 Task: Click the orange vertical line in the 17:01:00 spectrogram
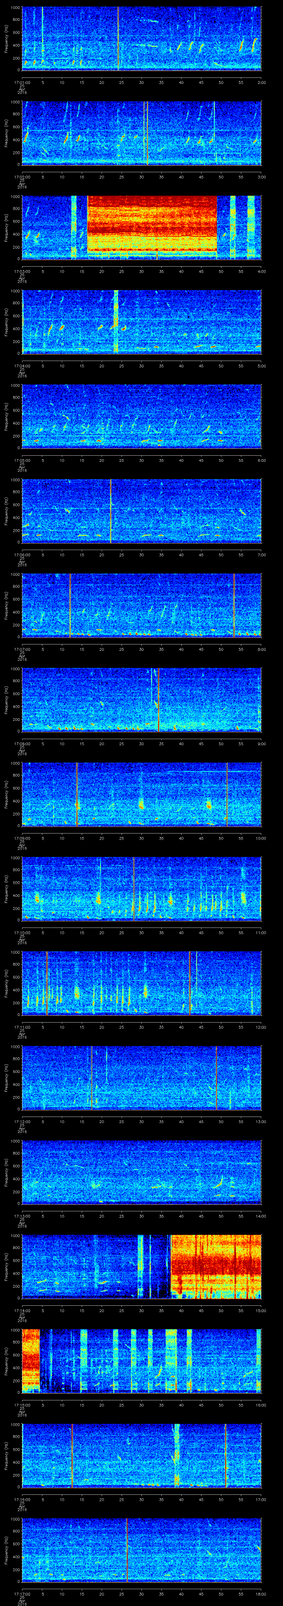point(118,39)
